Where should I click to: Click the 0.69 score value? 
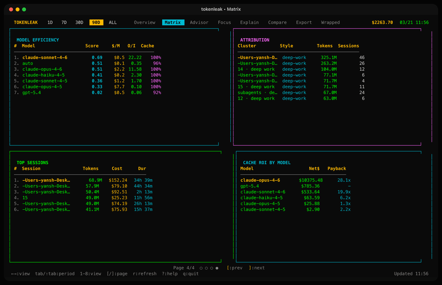pyautogui.click(x=97, y=57)
